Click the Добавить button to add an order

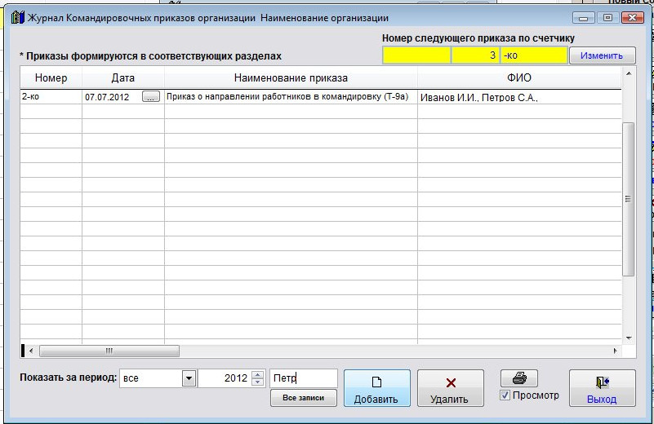pos(376,388)
